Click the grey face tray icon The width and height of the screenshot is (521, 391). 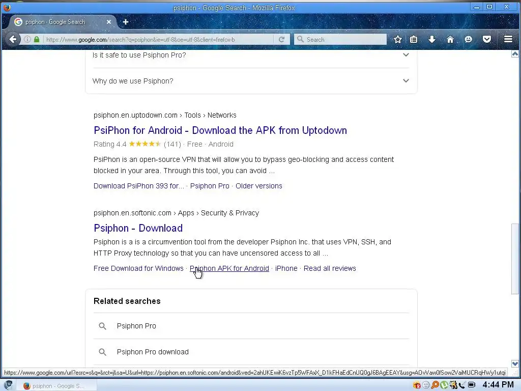[426, 385]
